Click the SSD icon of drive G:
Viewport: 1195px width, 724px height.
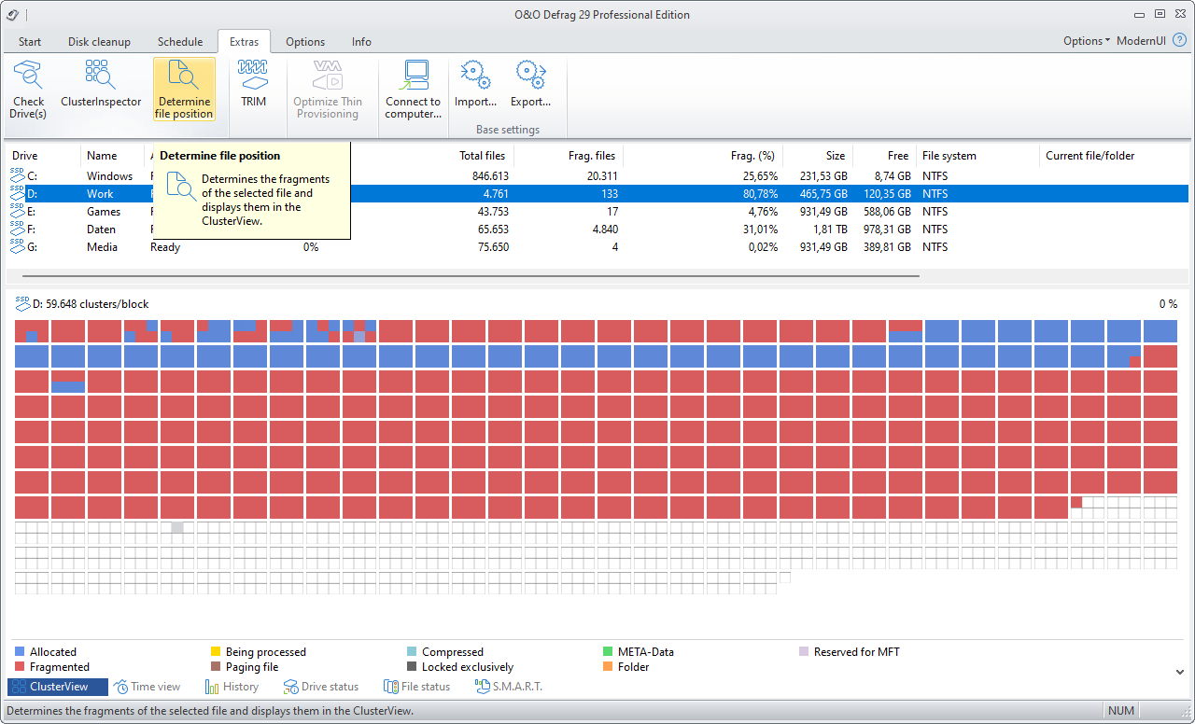pos(18,245)
